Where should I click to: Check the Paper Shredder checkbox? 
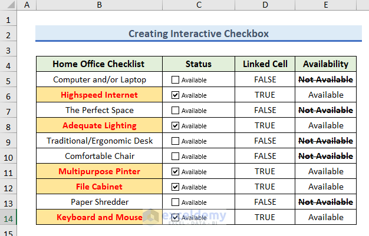point(176,202)
